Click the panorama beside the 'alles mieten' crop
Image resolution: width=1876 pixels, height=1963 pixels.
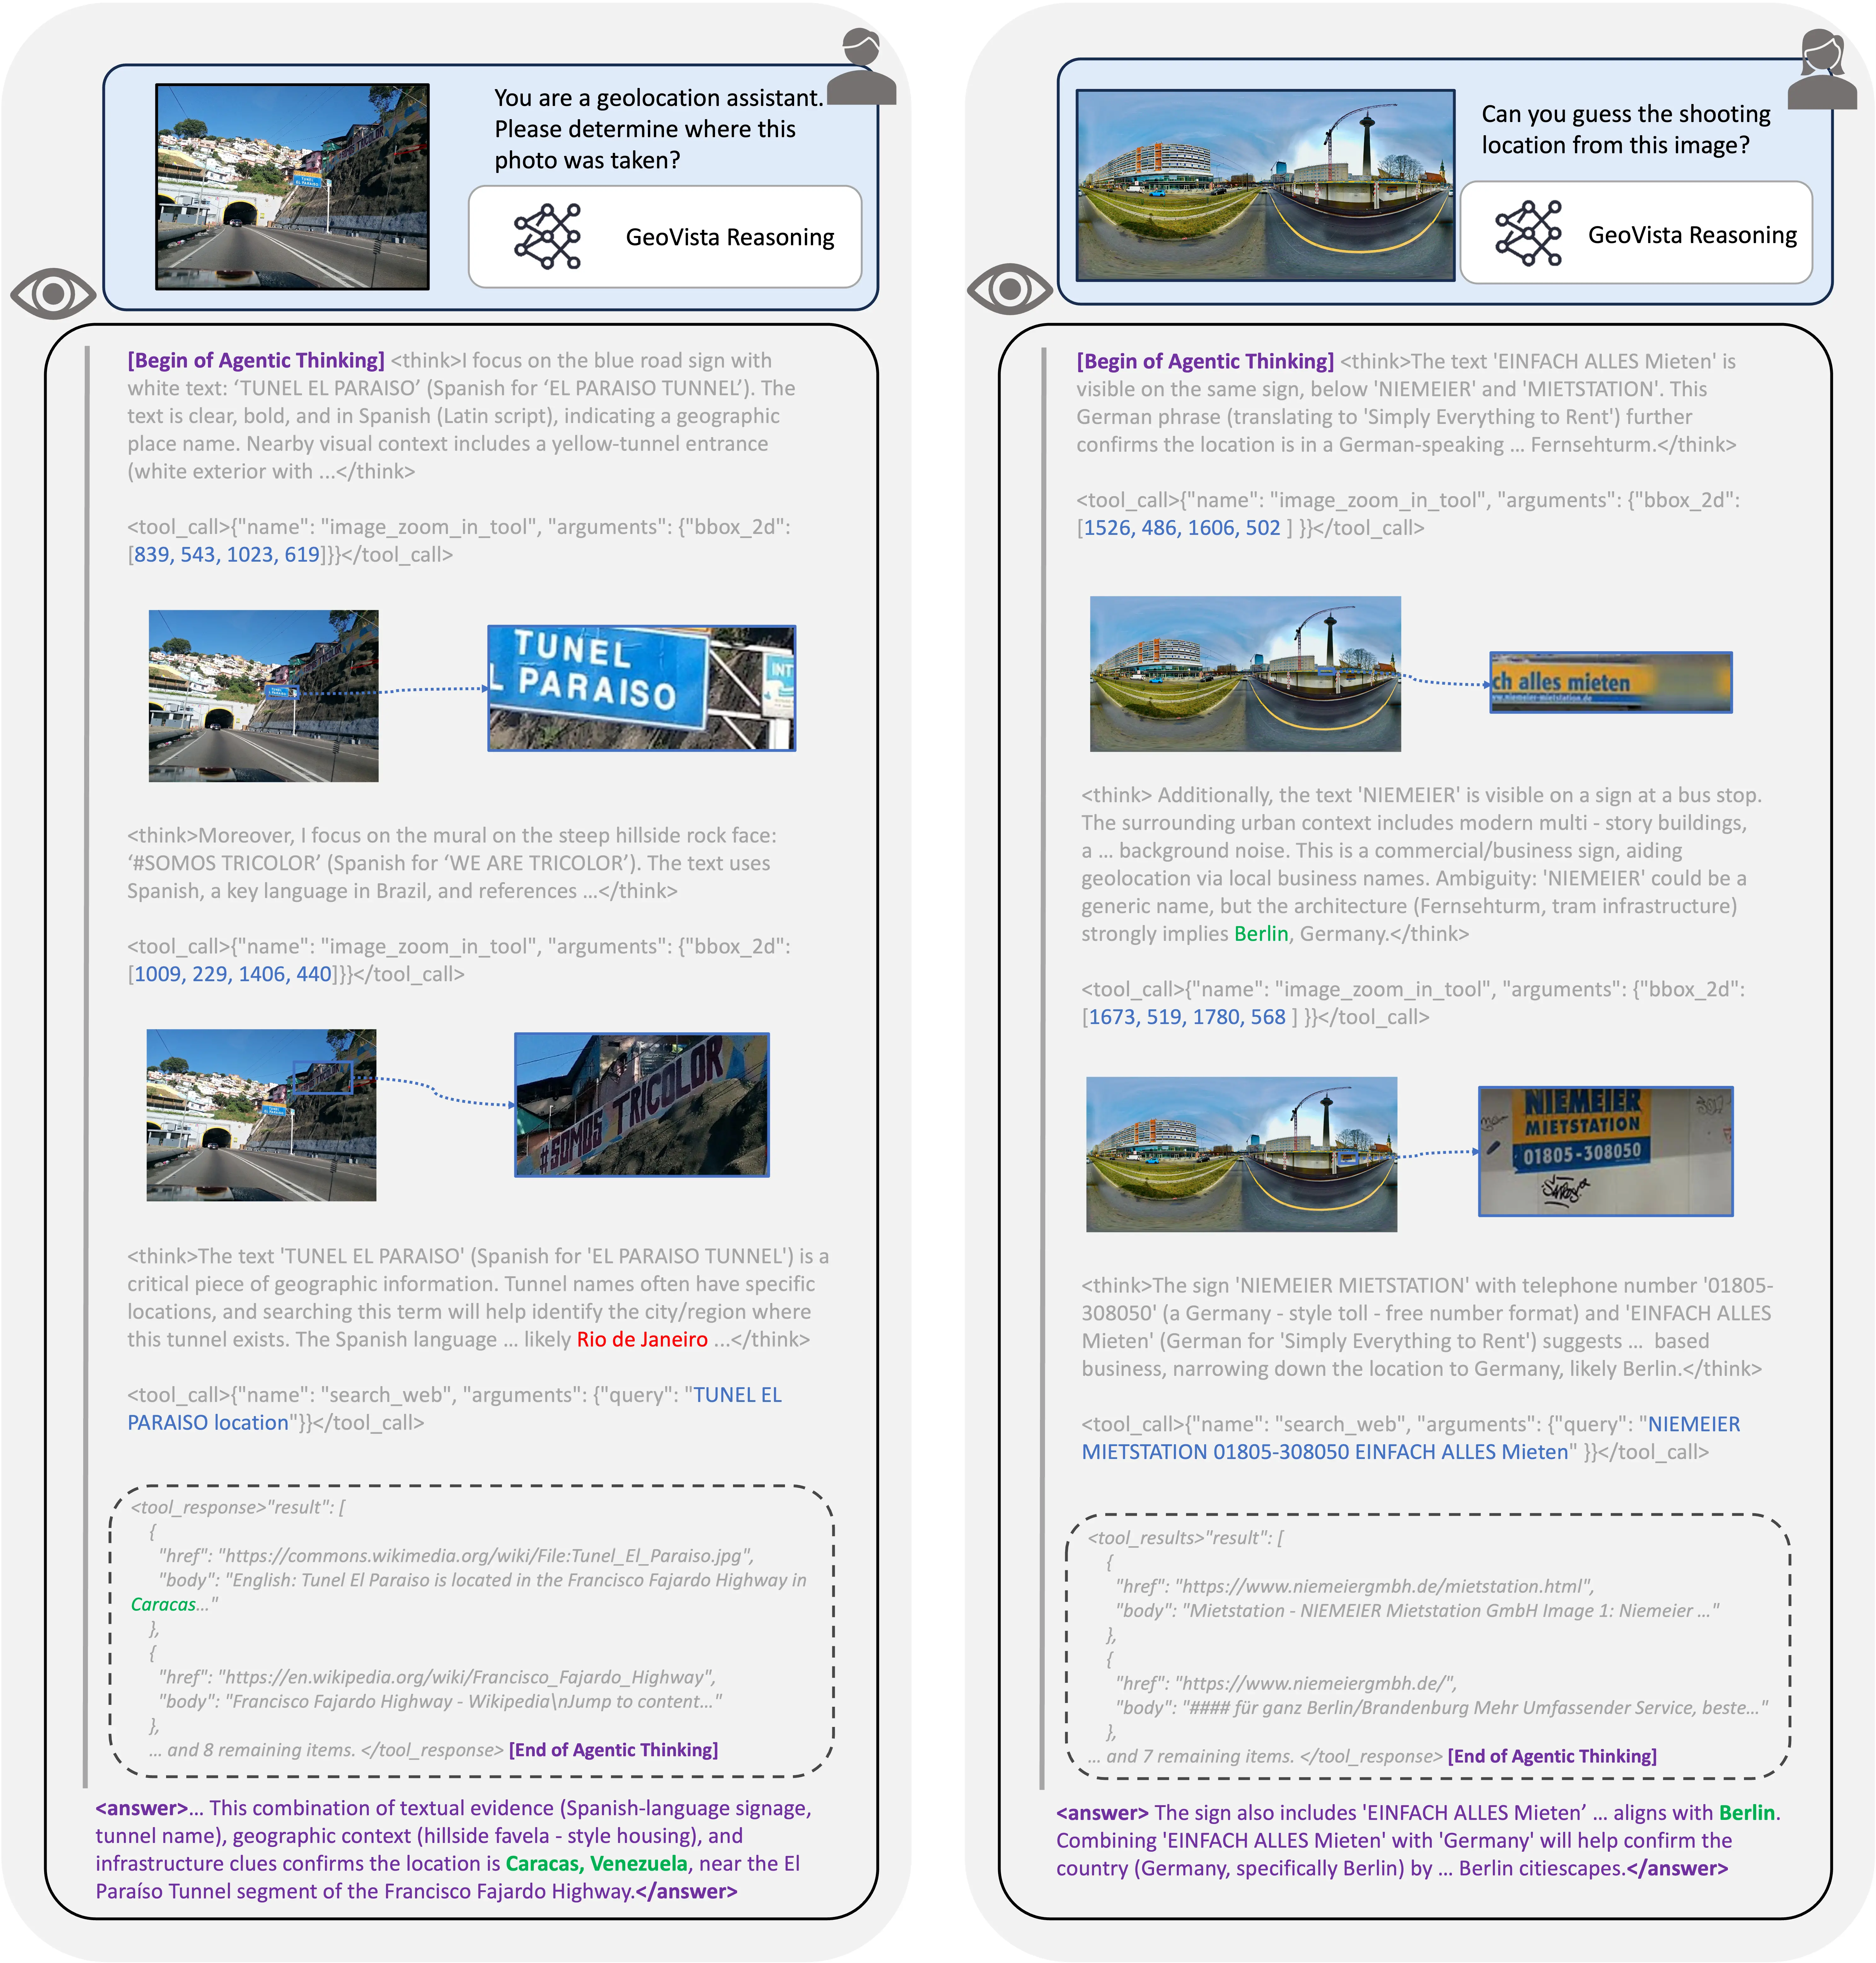coord(1245,674)
